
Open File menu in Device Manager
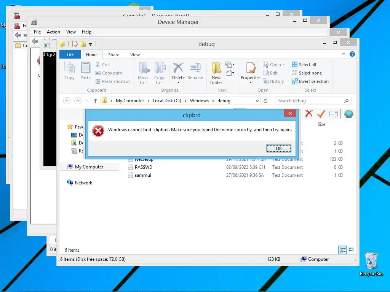pos(37,32)
